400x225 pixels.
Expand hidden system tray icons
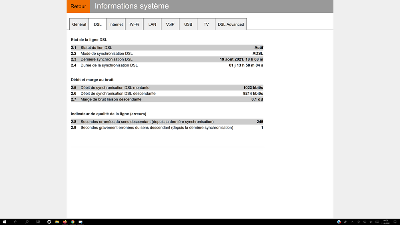(x=352, y=222)
